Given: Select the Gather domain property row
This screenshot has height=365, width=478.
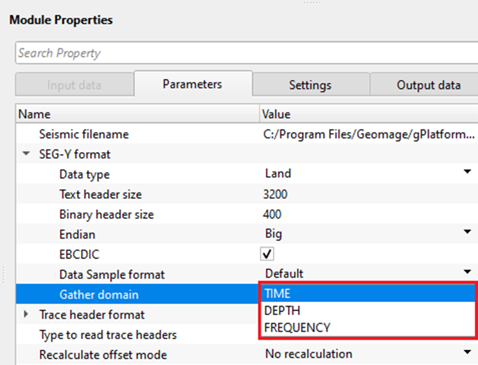Looking at the screenshot, I should pos(98,294).
